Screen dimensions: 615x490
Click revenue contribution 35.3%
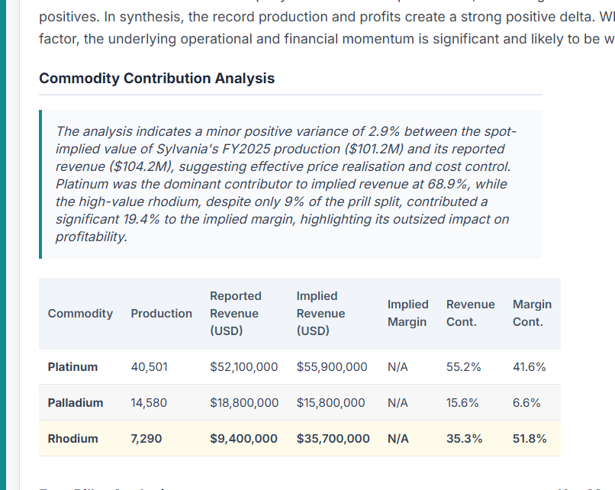tap(465, 439)
